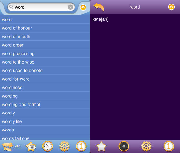This screenshot has height=153, width=180.
Task: Go back using the curved orange arrow
Action: click(x=99, y=7)
